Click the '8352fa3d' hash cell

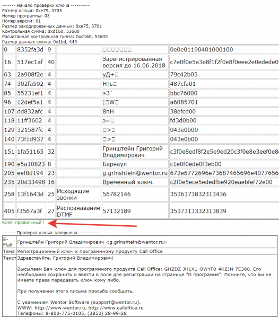[31, 50]
